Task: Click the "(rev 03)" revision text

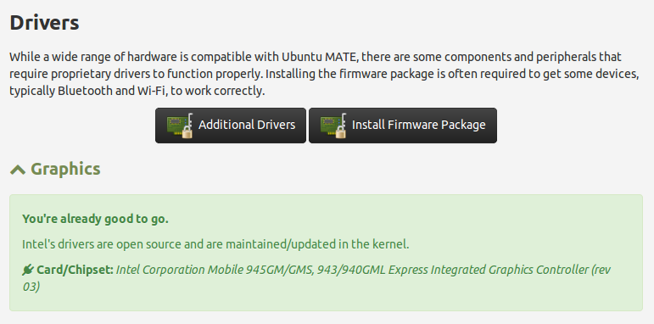Action: [x=601, y=270]
